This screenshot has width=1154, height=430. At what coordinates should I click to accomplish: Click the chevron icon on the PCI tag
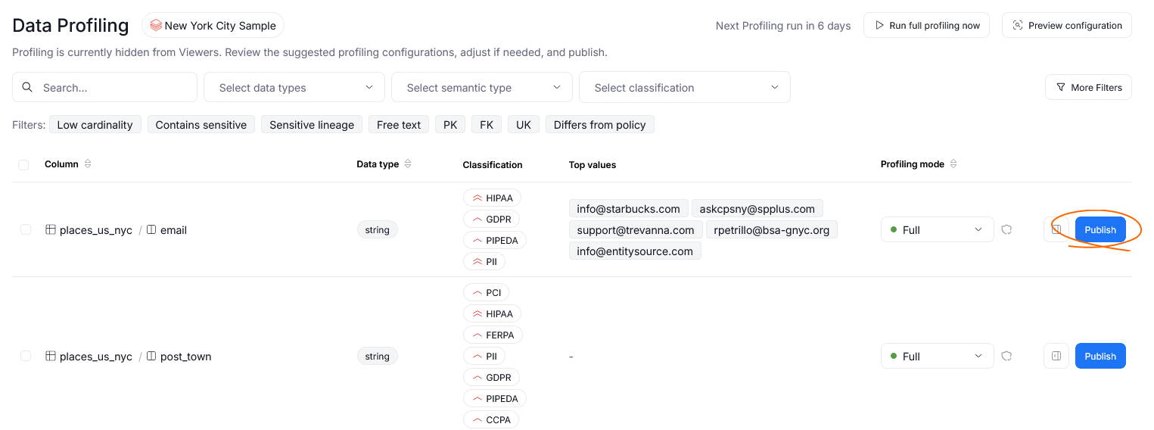pos(477,292)
